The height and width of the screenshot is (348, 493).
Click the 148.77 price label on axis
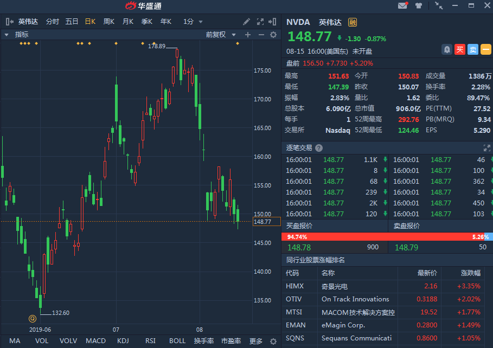[267, 222]
